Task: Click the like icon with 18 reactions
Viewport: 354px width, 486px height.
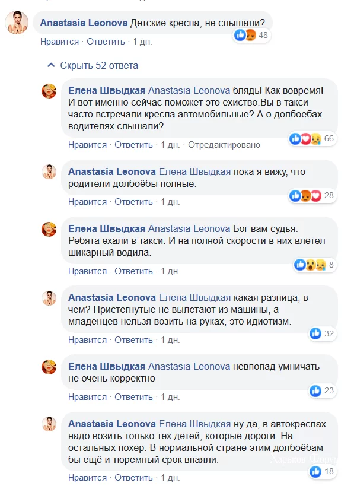Action: pos(315,472)
